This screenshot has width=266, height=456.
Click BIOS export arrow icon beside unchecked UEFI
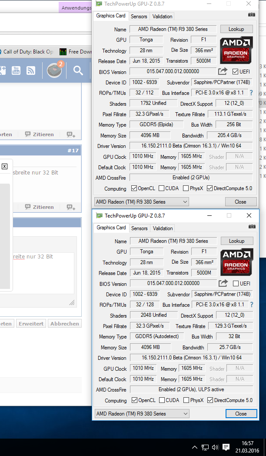point(223,283)
